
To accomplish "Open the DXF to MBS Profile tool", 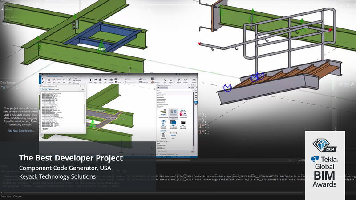I will [183, 114].
